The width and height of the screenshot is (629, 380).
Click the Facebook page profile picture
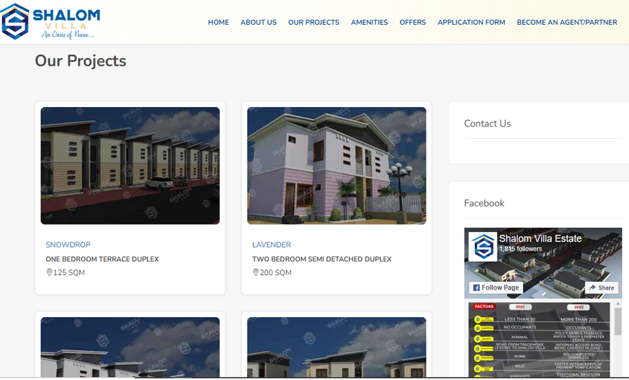483,247
